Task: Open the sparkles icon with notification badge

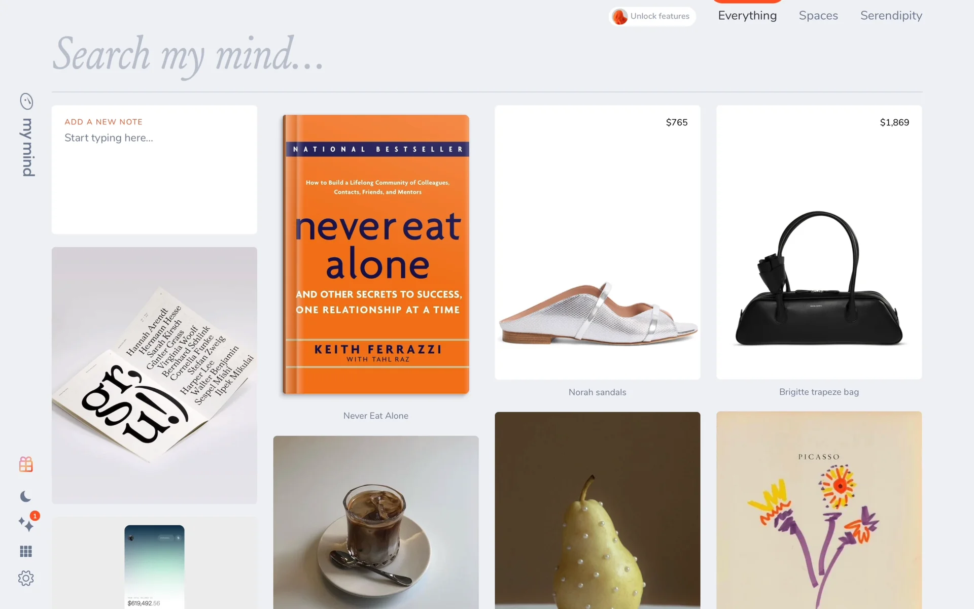Action: tap(27, 523)
